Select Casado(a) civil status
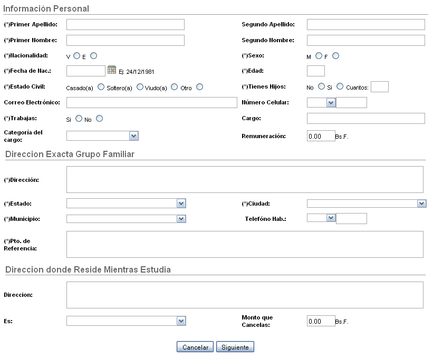 click(100, 86)
